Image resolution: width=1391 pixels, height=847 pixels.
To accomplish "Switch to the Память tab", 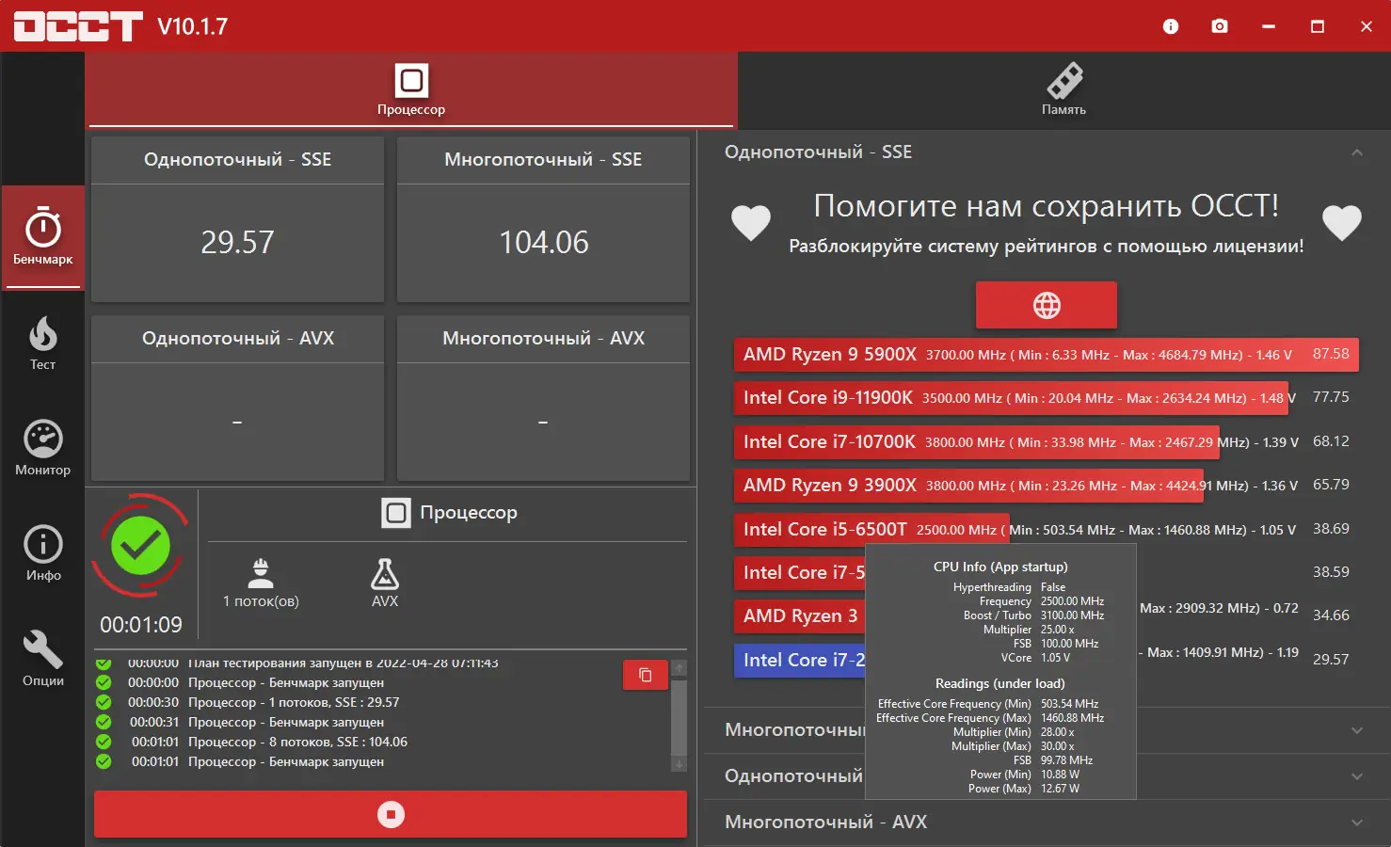I will (x=1064, y=89).
